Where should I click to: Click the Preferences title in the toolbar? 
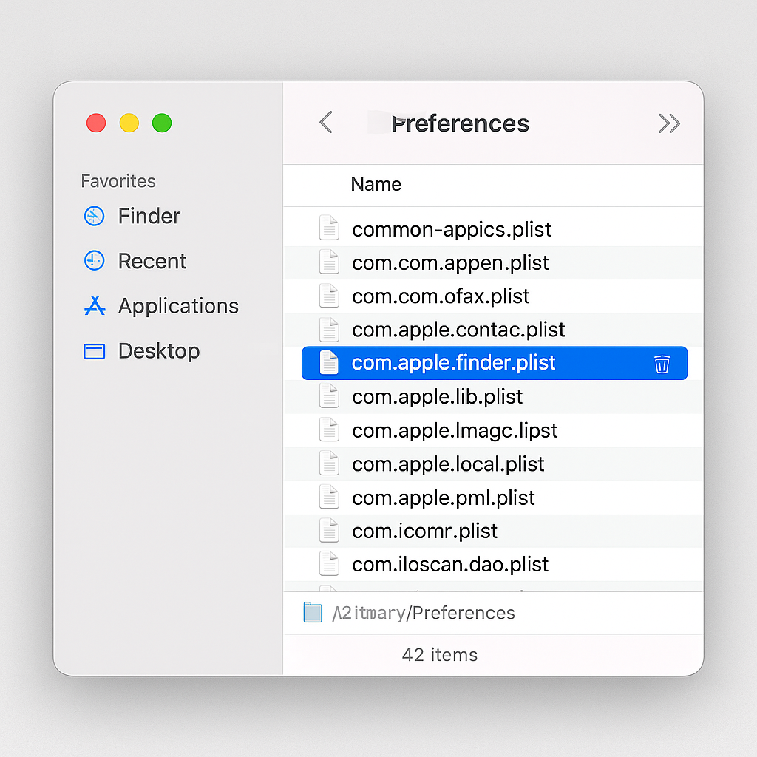[460, 123]
